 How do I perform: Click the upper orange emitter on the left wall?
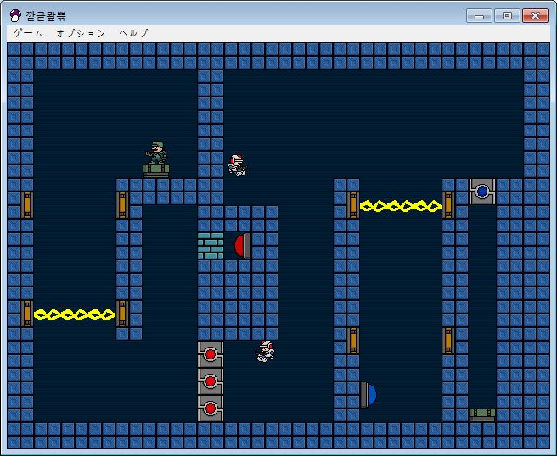[x=27, y=205]
